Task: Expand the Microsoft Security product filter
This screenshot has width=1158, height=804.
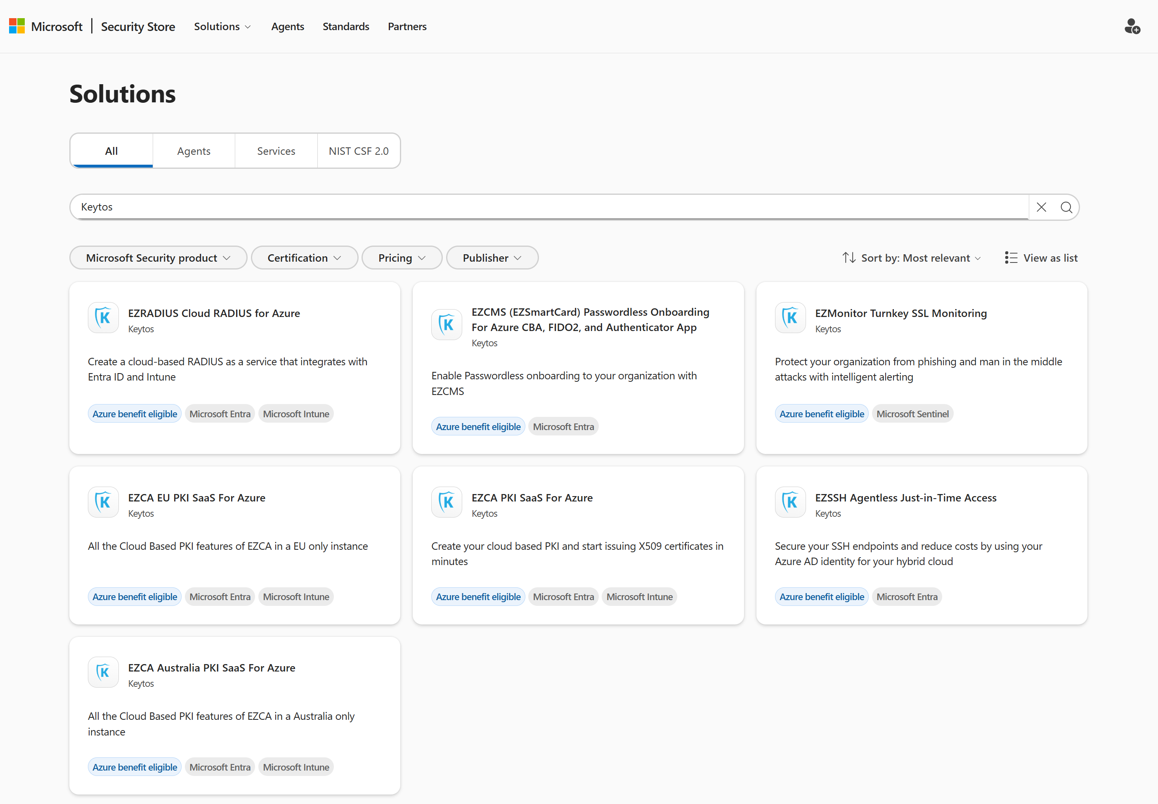Action: pyautogui.click(x=158, y=258)
